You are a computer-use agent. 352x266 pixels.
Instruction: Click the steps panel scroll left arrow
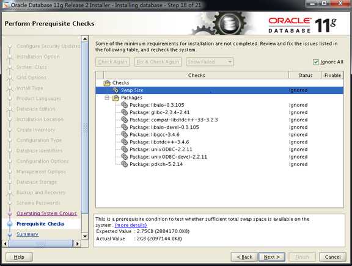(x=5, y=243)
